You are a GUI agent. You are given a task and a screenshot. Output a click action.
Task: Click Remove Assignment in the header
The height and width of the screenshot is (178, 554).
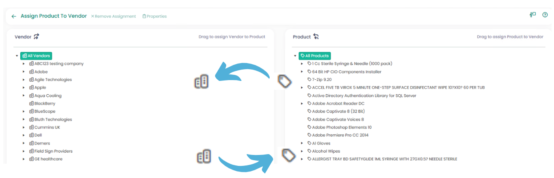[x=113, y=17]
